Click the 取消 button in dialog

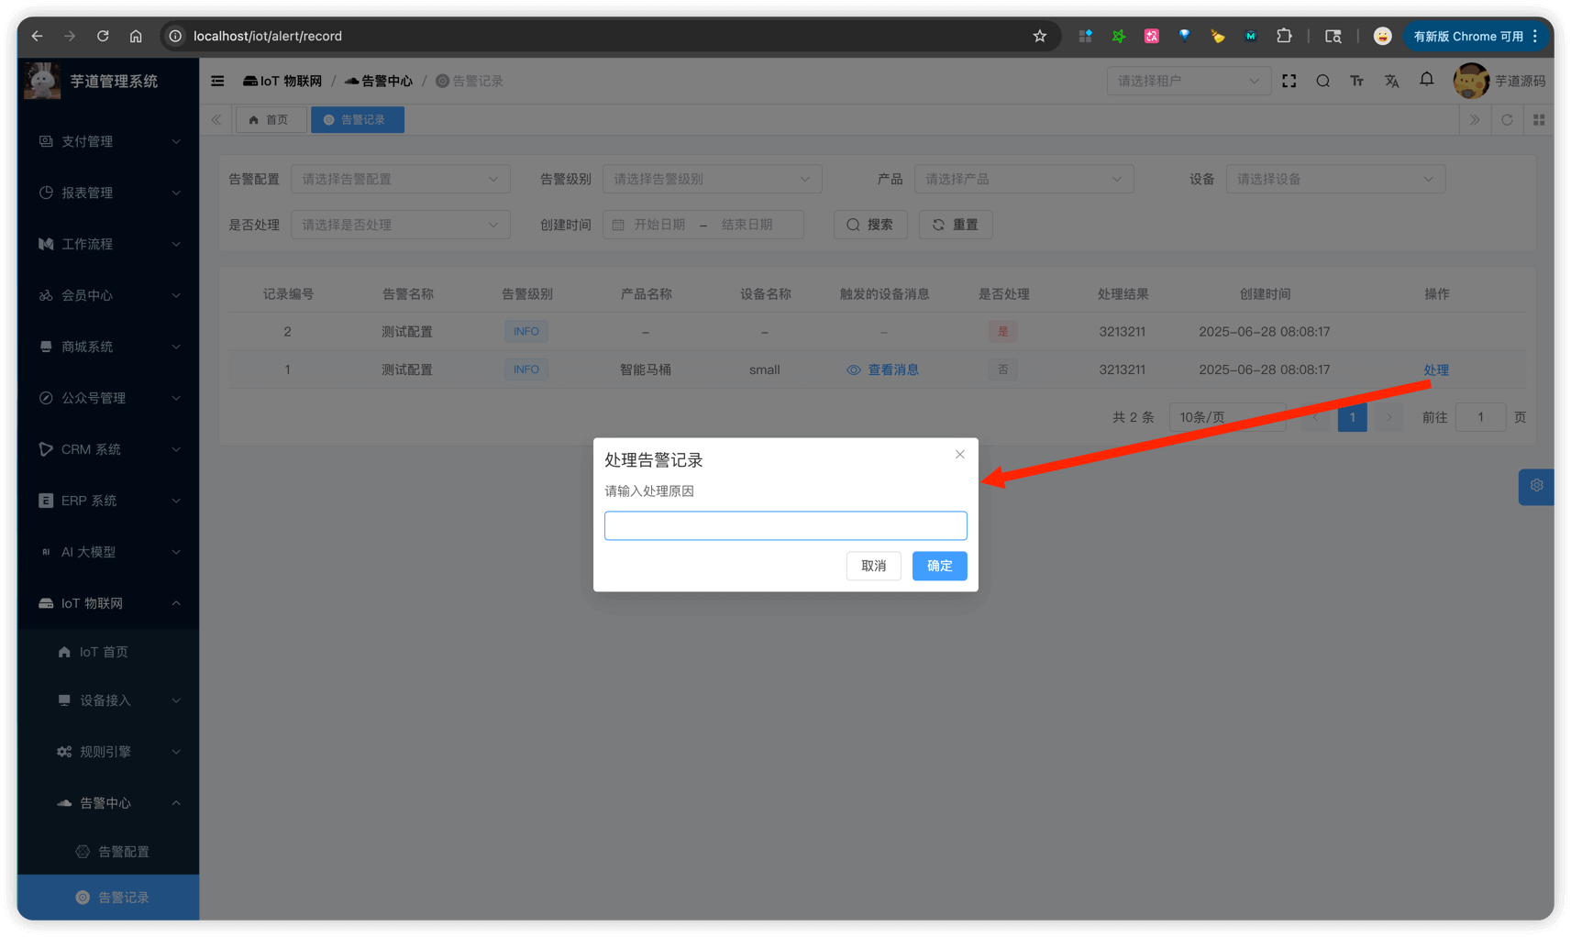point(873,566)
